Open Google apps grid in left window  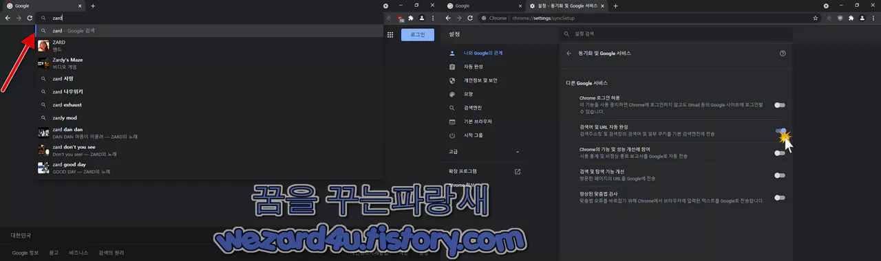pos(390,34)
